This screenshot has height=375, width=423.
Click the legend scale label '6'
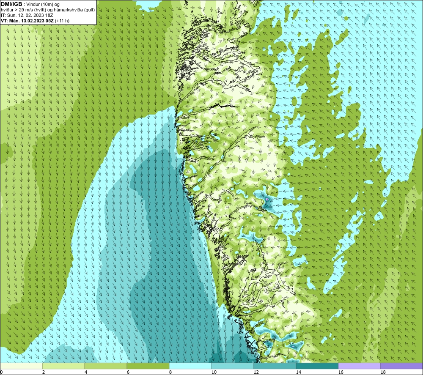pos(128,372)
